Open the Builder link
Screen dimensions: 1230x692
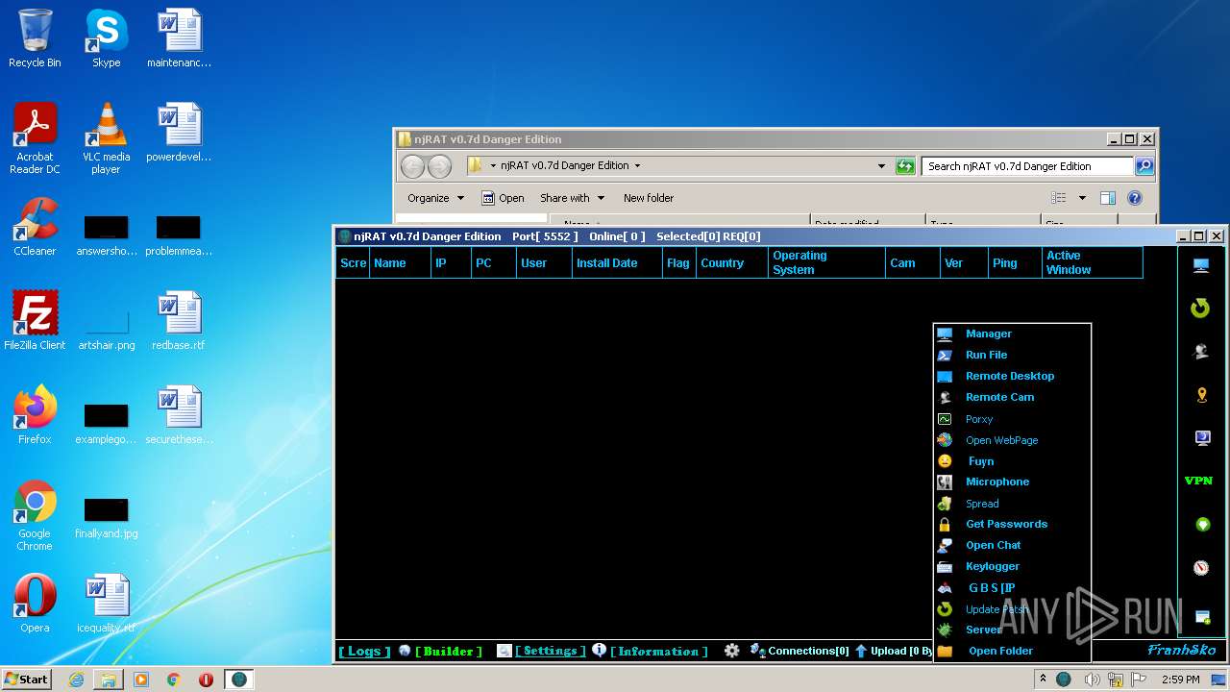(x=449, y=651)
